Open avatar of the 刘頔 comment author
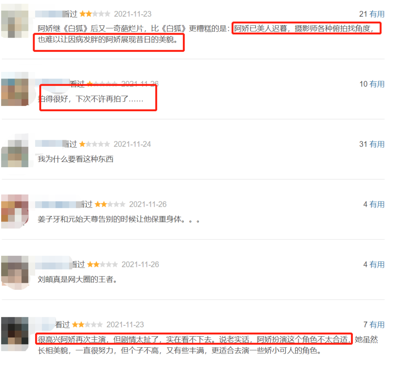408x367 pixels. 15,273
